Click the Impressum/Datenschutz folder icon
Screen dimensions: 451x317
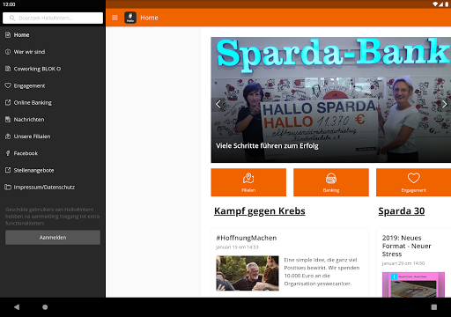(8, 187)
